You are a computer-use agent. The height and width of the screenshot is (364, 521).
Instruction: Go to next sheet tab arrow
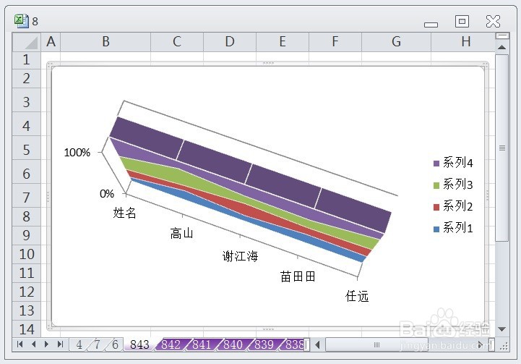click(x=46, y=344)
